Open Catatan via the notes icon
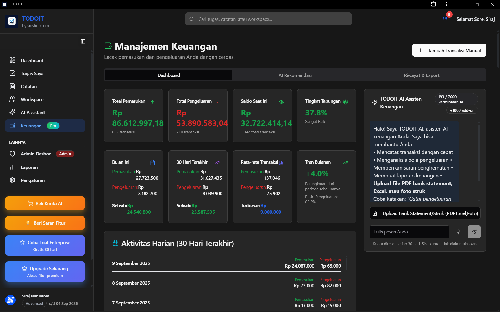Viewport: 500px width, 312px height. [12, 86]
